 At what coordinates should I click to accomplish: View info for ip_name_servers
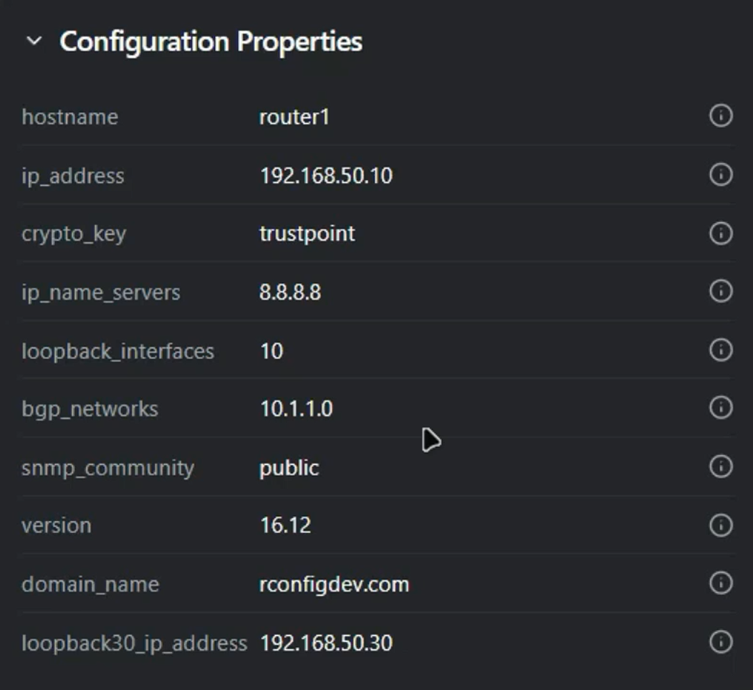(x=720, y=292)
